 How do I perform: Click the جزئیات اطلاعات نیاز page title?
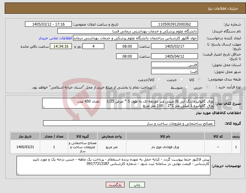tap(223, 8)
